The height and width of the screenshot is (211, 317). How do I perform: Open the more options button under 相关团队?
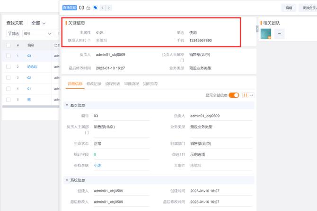[x=279, y=34]
